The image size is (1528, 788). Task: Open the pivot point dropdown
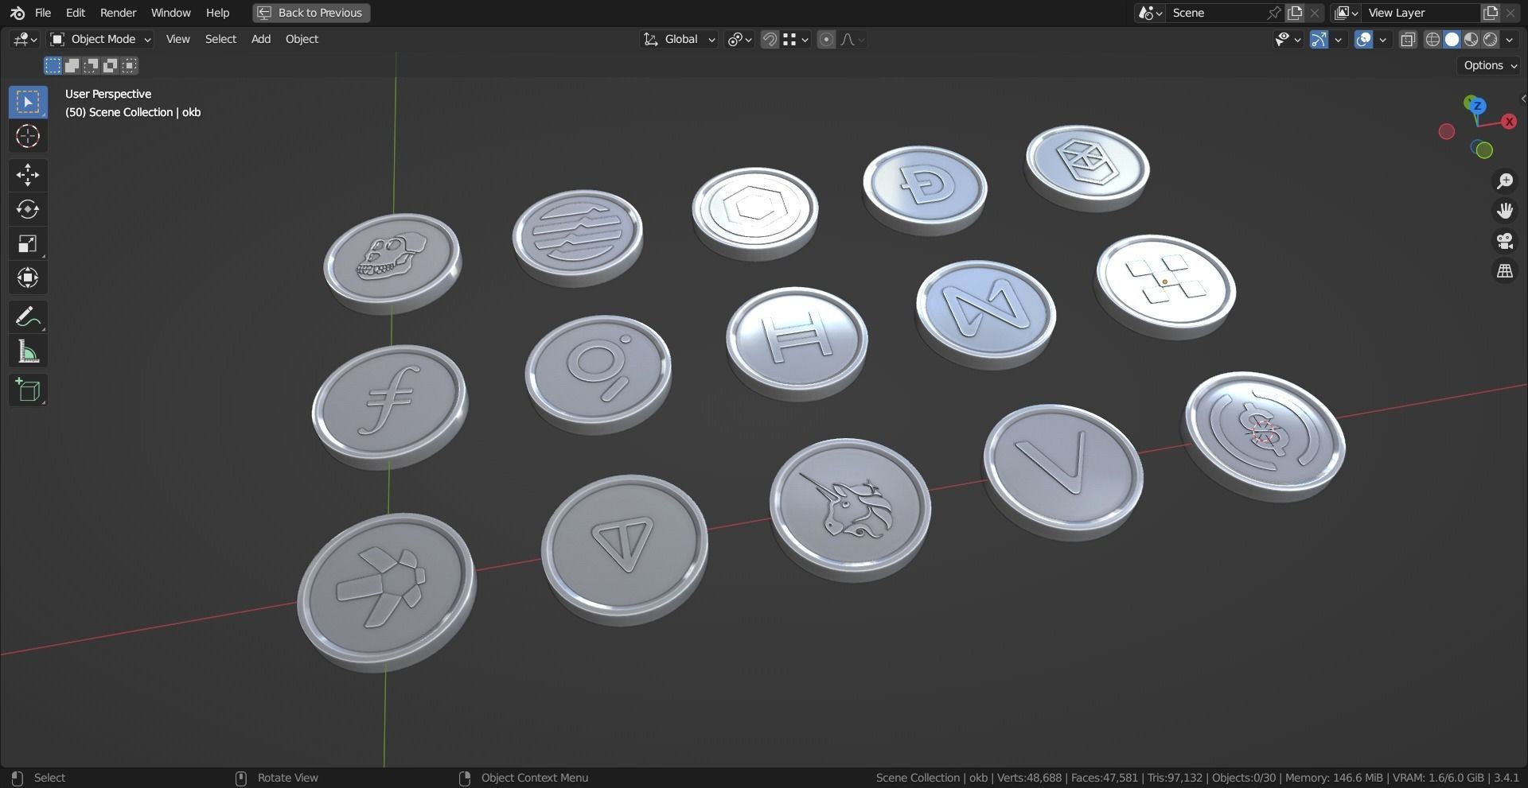pos(739,39)
